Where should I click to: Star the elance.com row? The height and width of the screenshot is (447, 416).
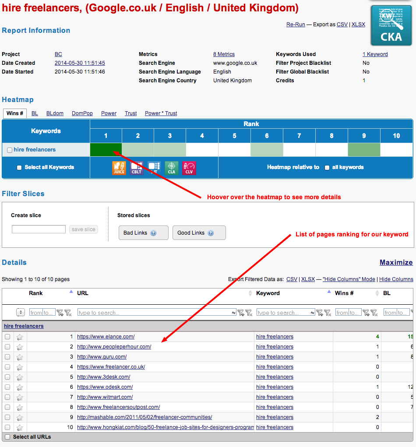pos(20,337)
